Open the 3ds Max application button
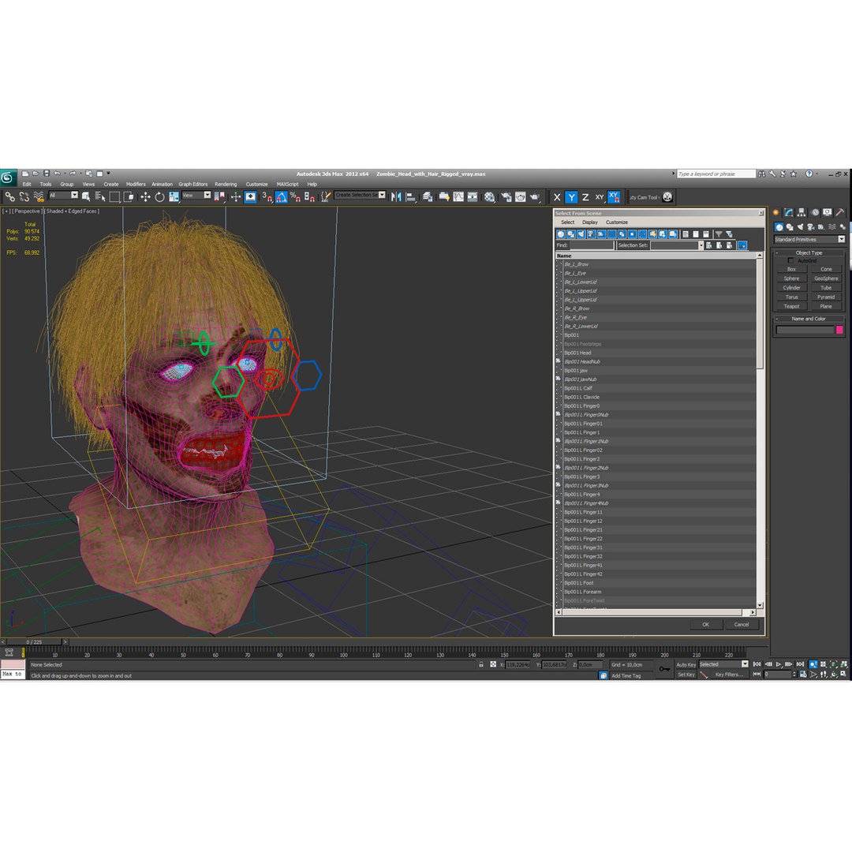The height and width of the screenshot is (852, 852). click(x=8, y=177)
